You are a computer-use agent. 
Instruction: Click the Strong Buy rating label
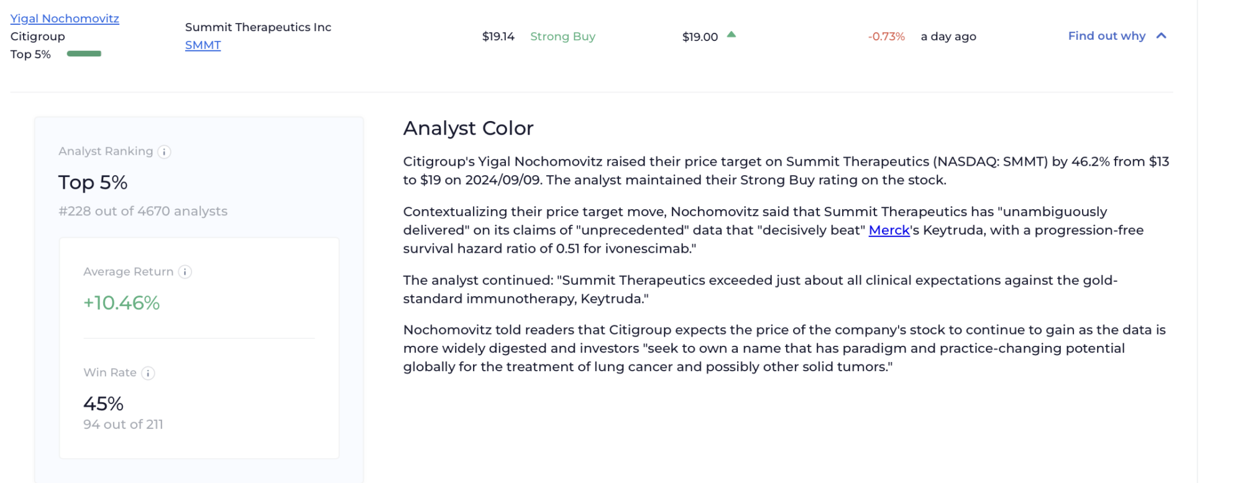pos(562,37)
